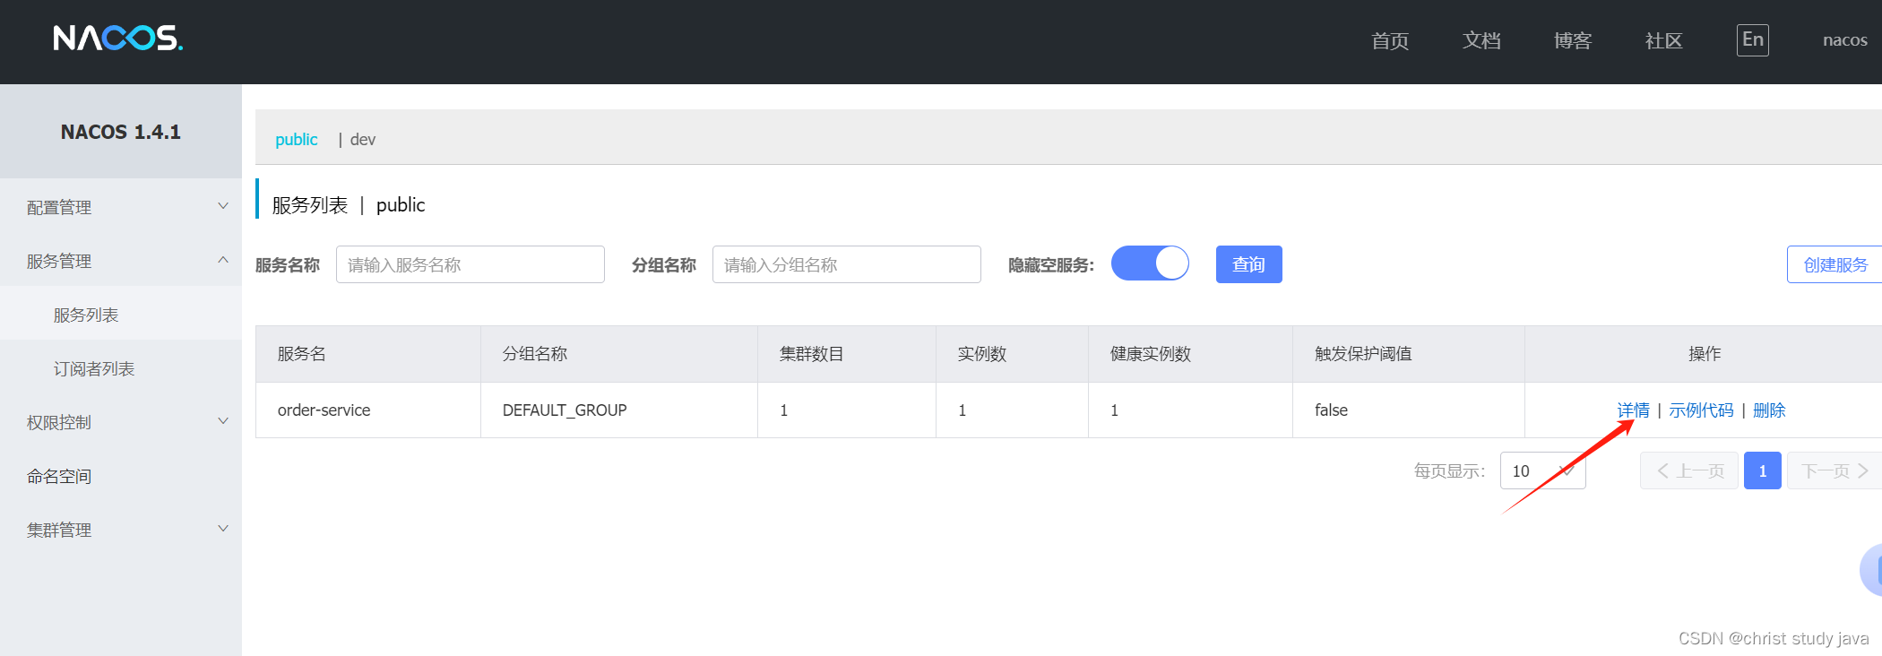Screen dimensions: 1882x656
Task: Open 博客 in the top navigation
Action: [1573, 40]
